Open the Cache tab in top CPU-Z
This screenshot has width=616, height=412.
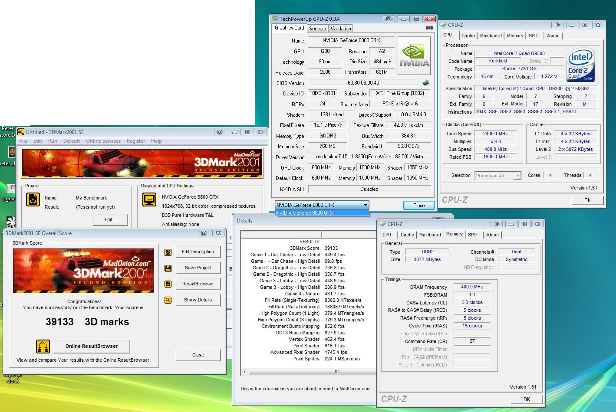[x=468, y=36]
